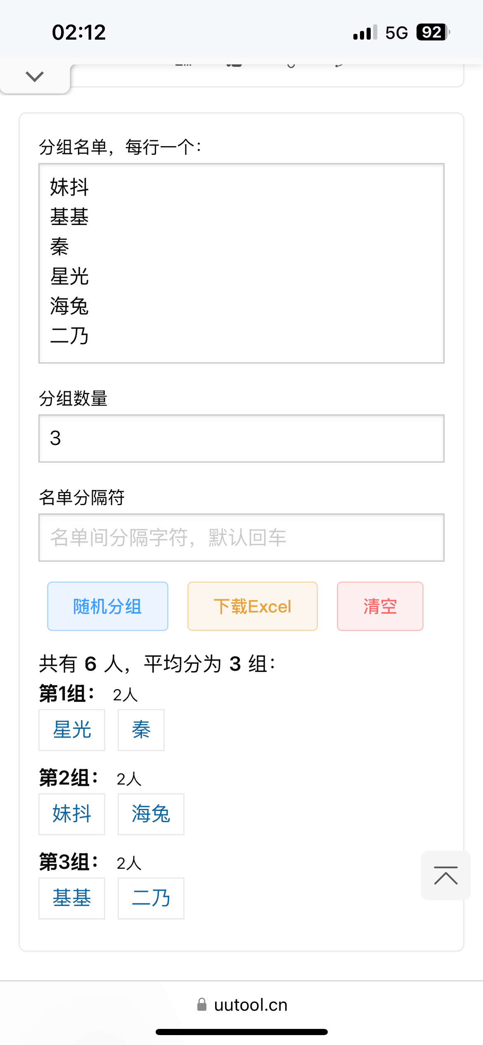Tap the battery indicator showing 92

click(x=432, y=32)
